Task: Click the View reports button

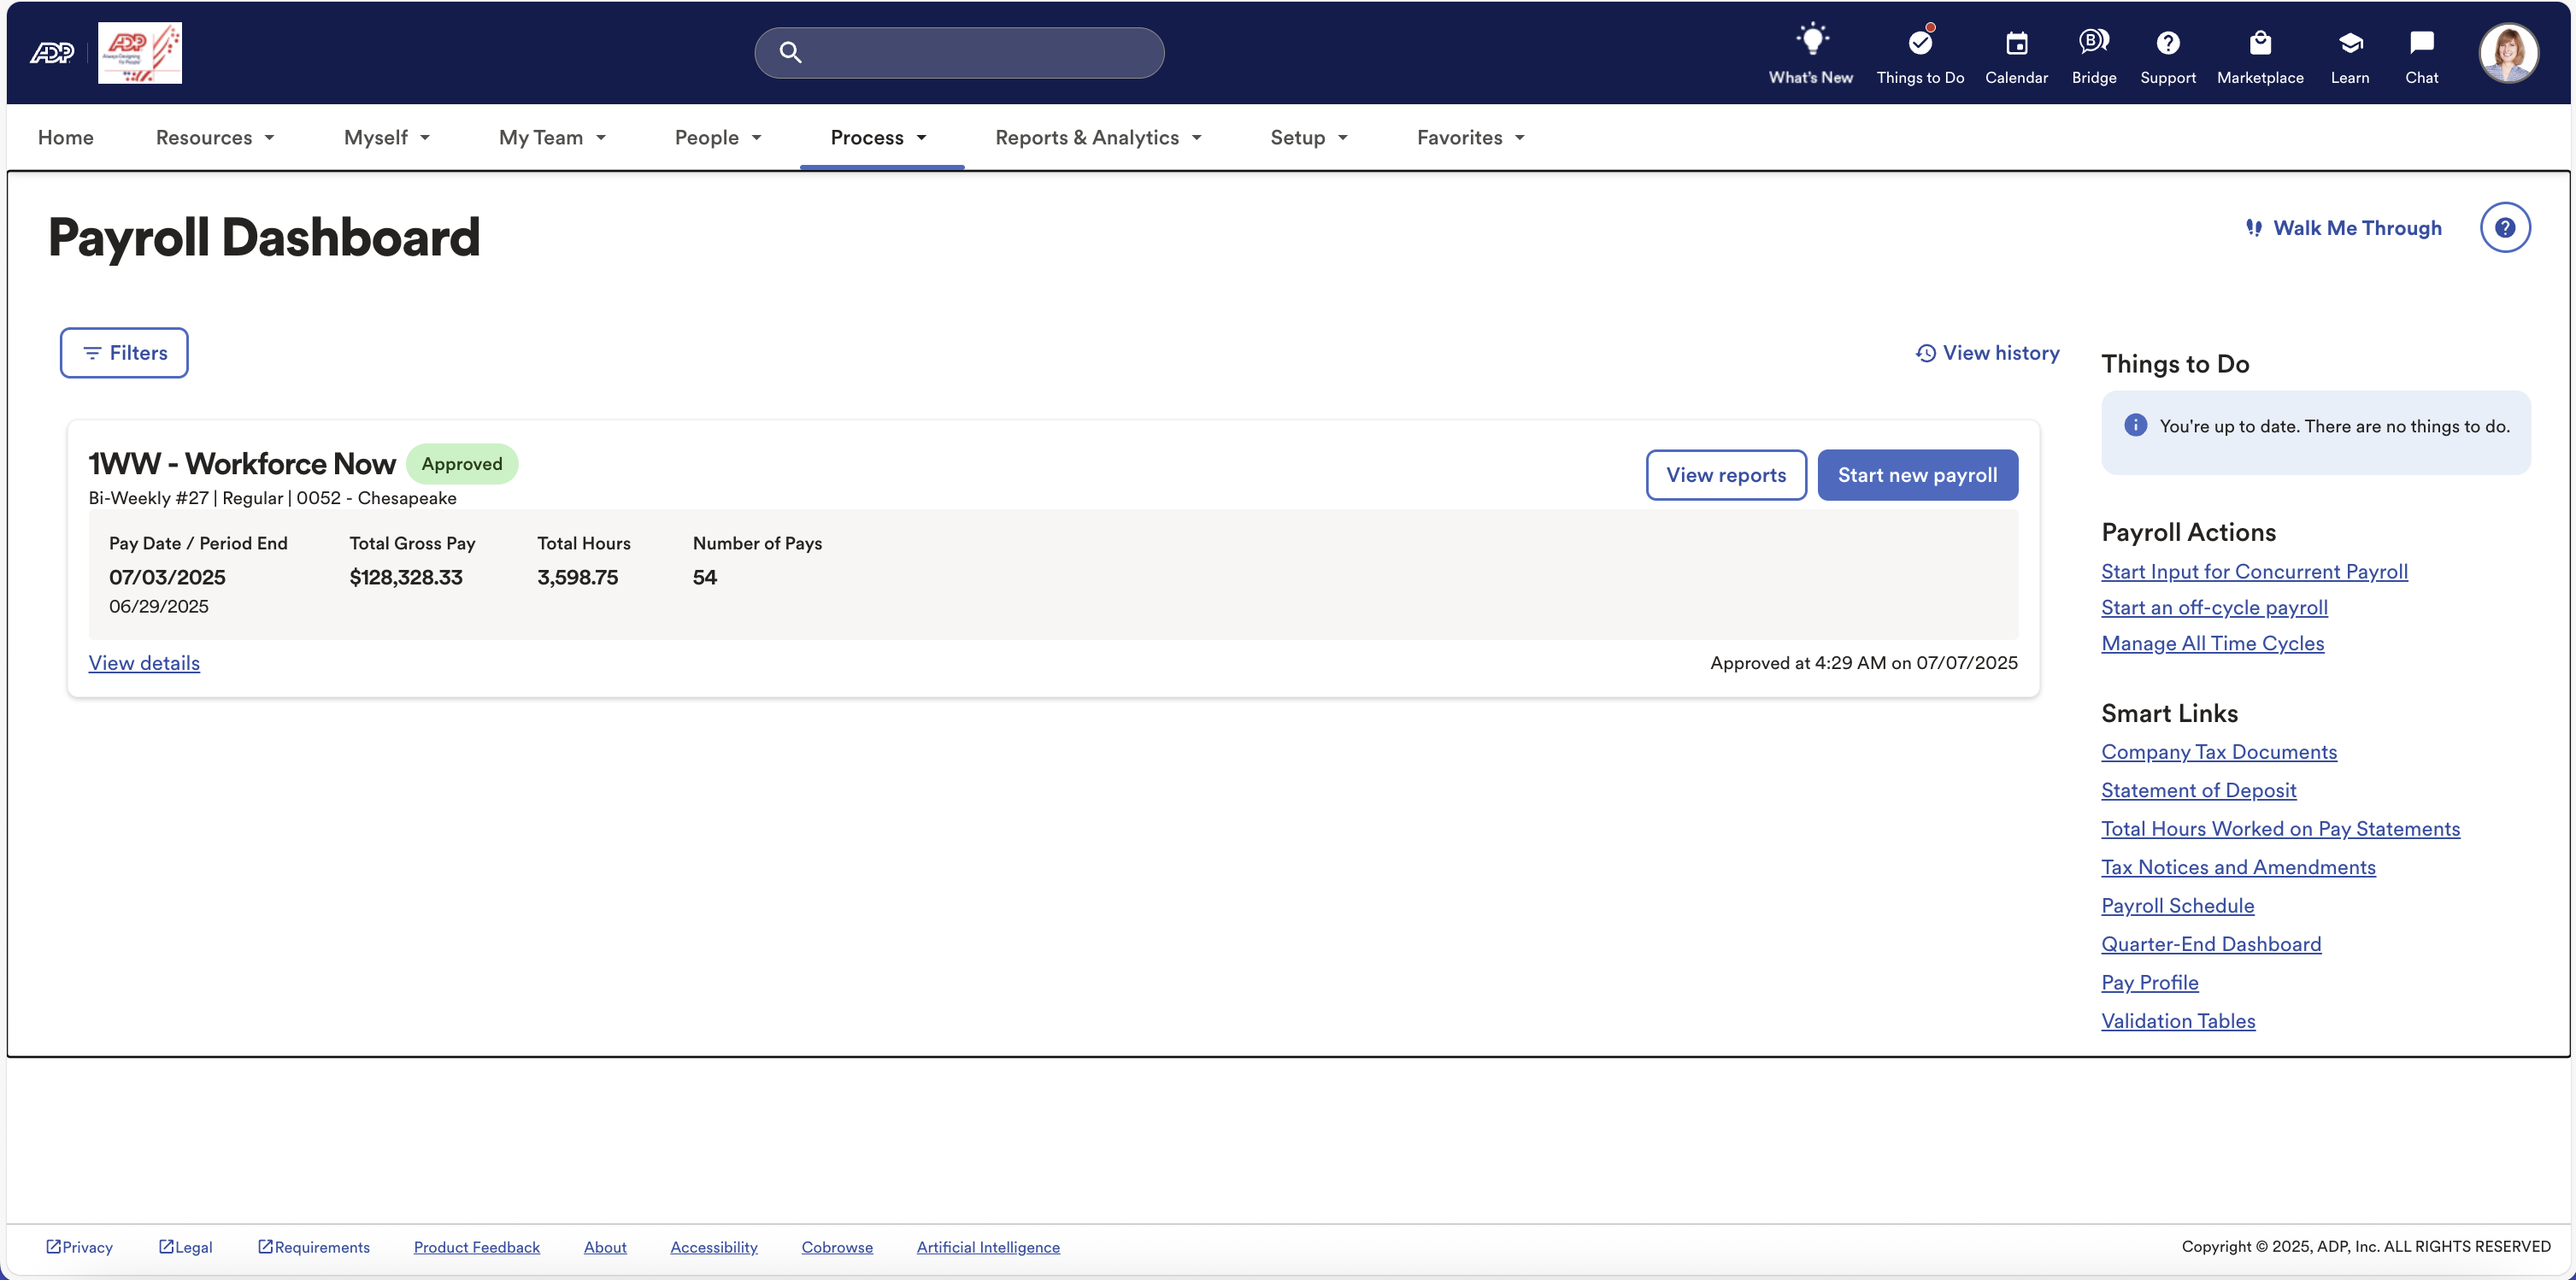Action: click(1725, 475)
